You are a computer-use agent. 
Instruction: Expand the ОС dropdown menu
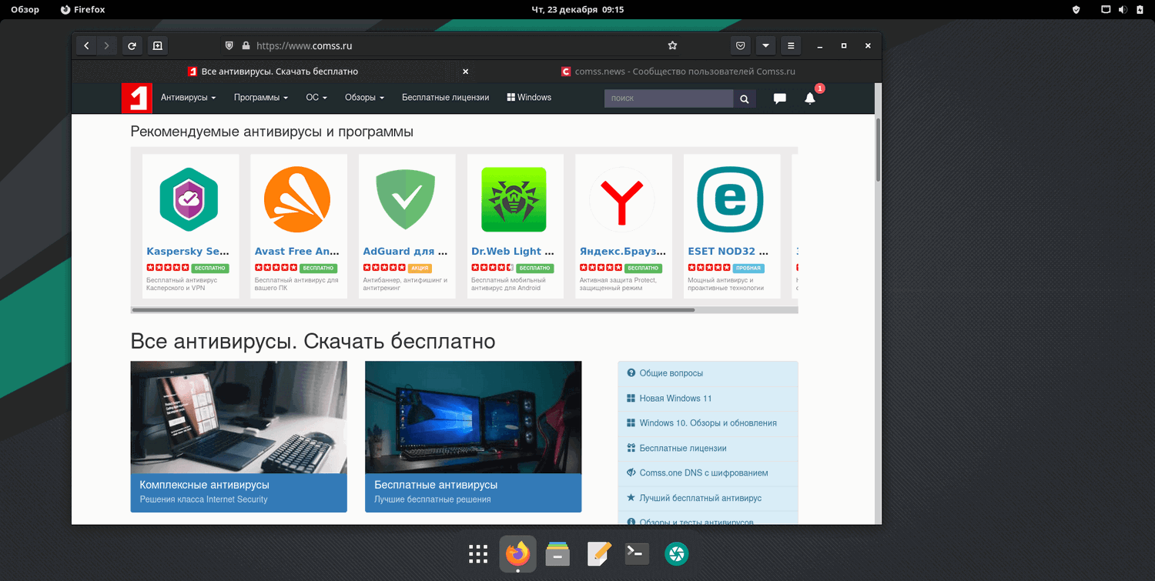tap(316, 98)
